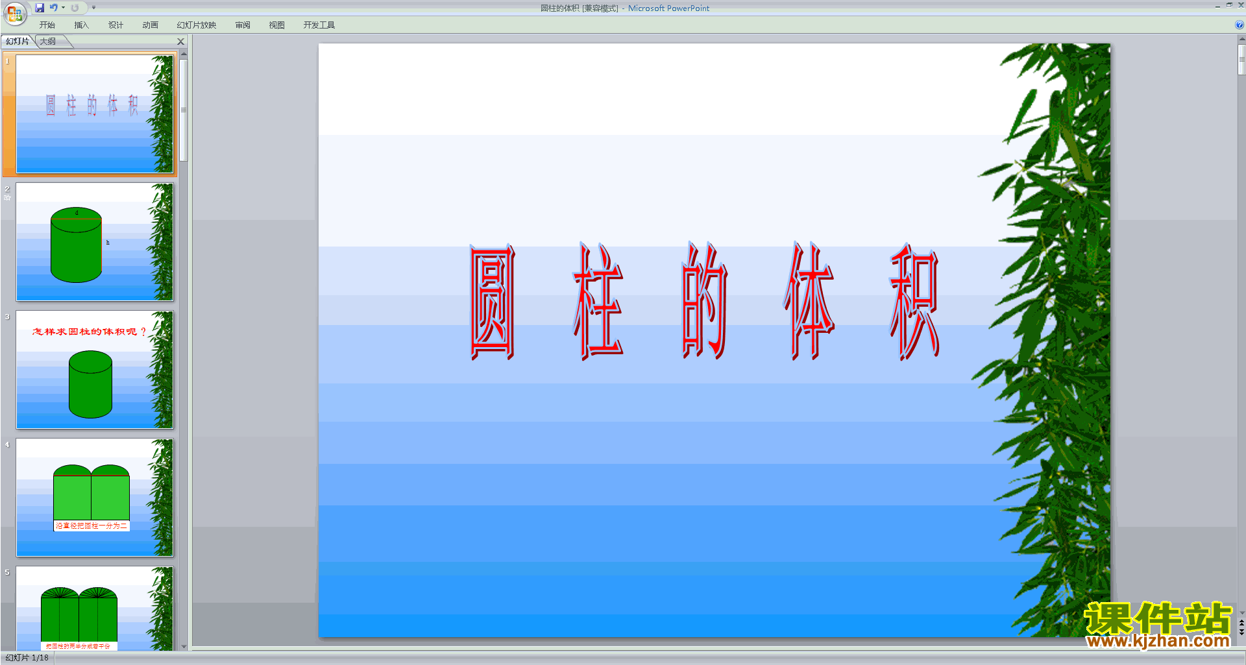The image size is (1246, 665).
Task: Go to next slide double-arrow button
Action: point(1241,632)
